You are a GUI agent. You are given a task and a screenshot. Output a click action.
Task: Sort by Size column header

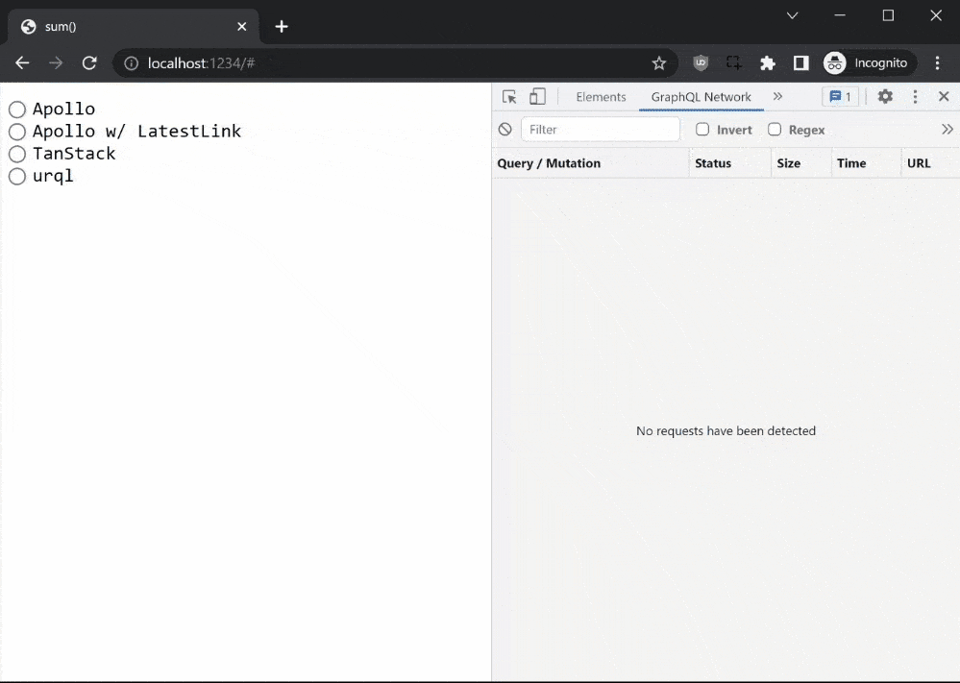coord(800,163)
